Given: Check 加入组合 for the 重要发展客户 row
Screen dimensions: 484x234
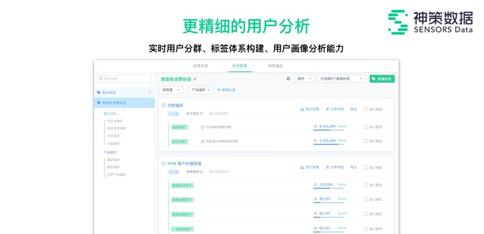Looking at the screenshot, I should (366, 199).
